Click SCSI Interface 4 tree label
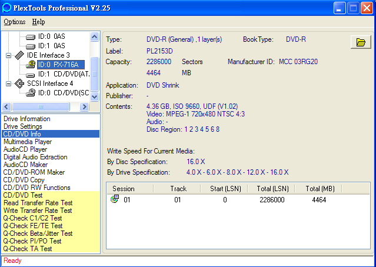 [50, 84]
